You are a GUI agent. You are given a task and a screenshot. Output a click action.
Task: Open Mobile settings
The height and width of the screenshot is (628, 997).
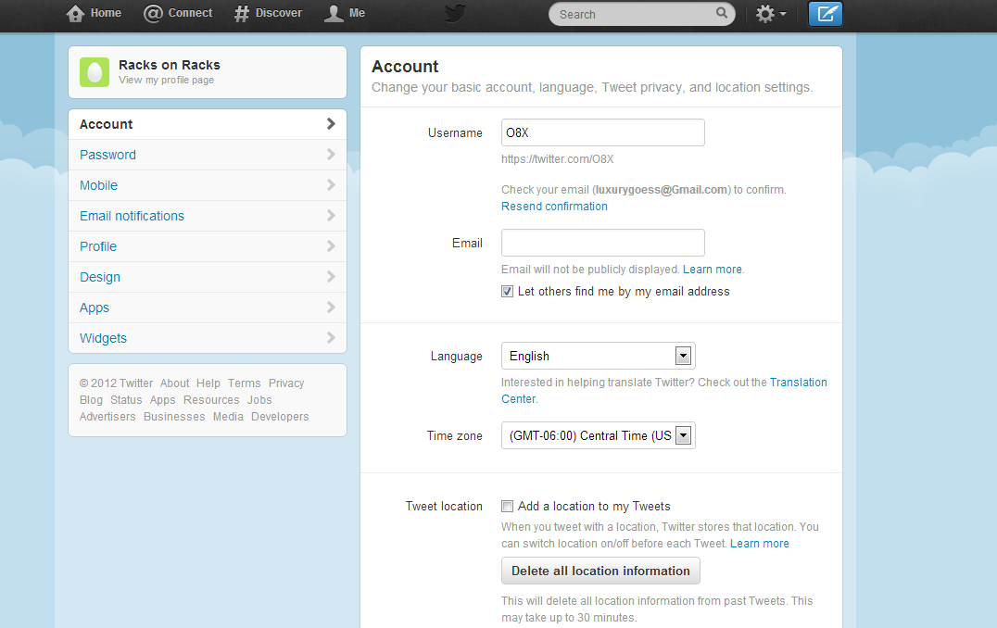point(208,185)
